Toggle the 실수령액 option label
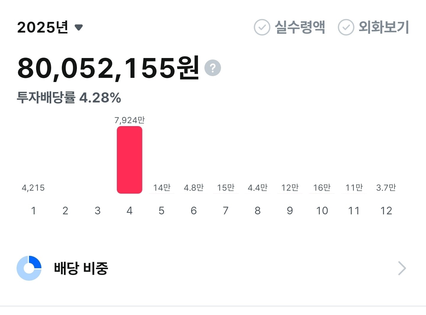The image size is (426, 315). [x=300, y=27]
